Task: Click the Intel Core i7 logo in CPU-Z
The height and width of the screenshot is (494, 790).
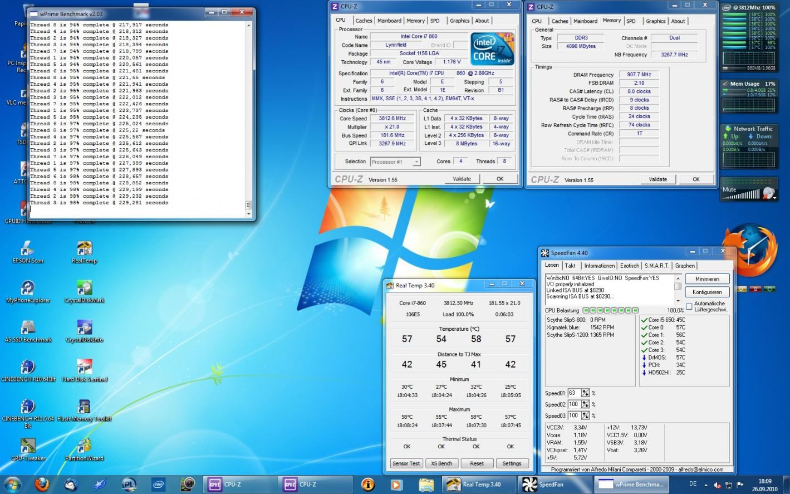Action: click(492, 48)
